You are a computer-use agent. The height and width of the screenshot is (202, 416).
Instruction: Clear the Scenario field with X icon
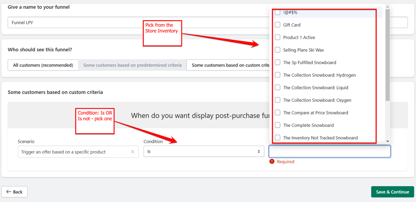pyautogui.click(x=132, y=152)
